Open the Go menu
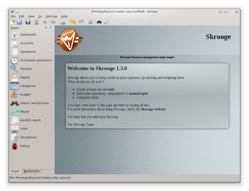The image size is (249, 191). [40, 16]
